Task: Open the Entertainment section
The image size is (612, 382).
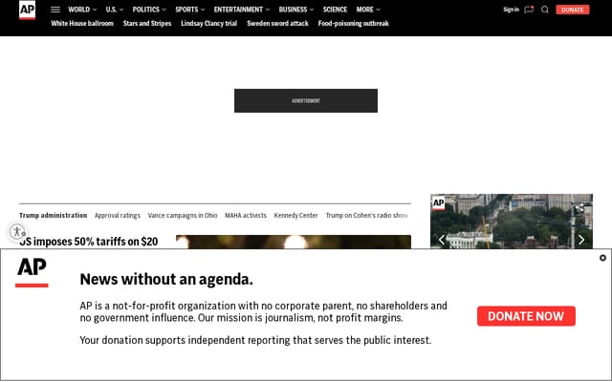Action: [x=238, y=10]
